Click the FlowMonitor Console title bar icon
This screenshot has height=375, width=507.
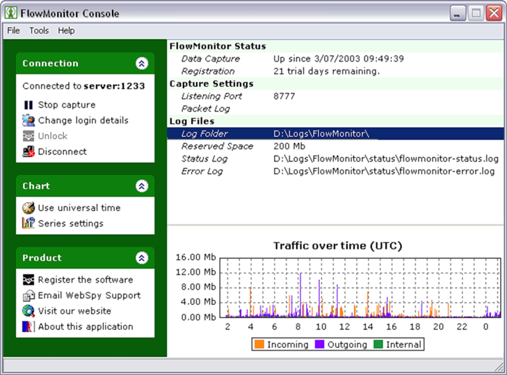(x=10, y=13)
